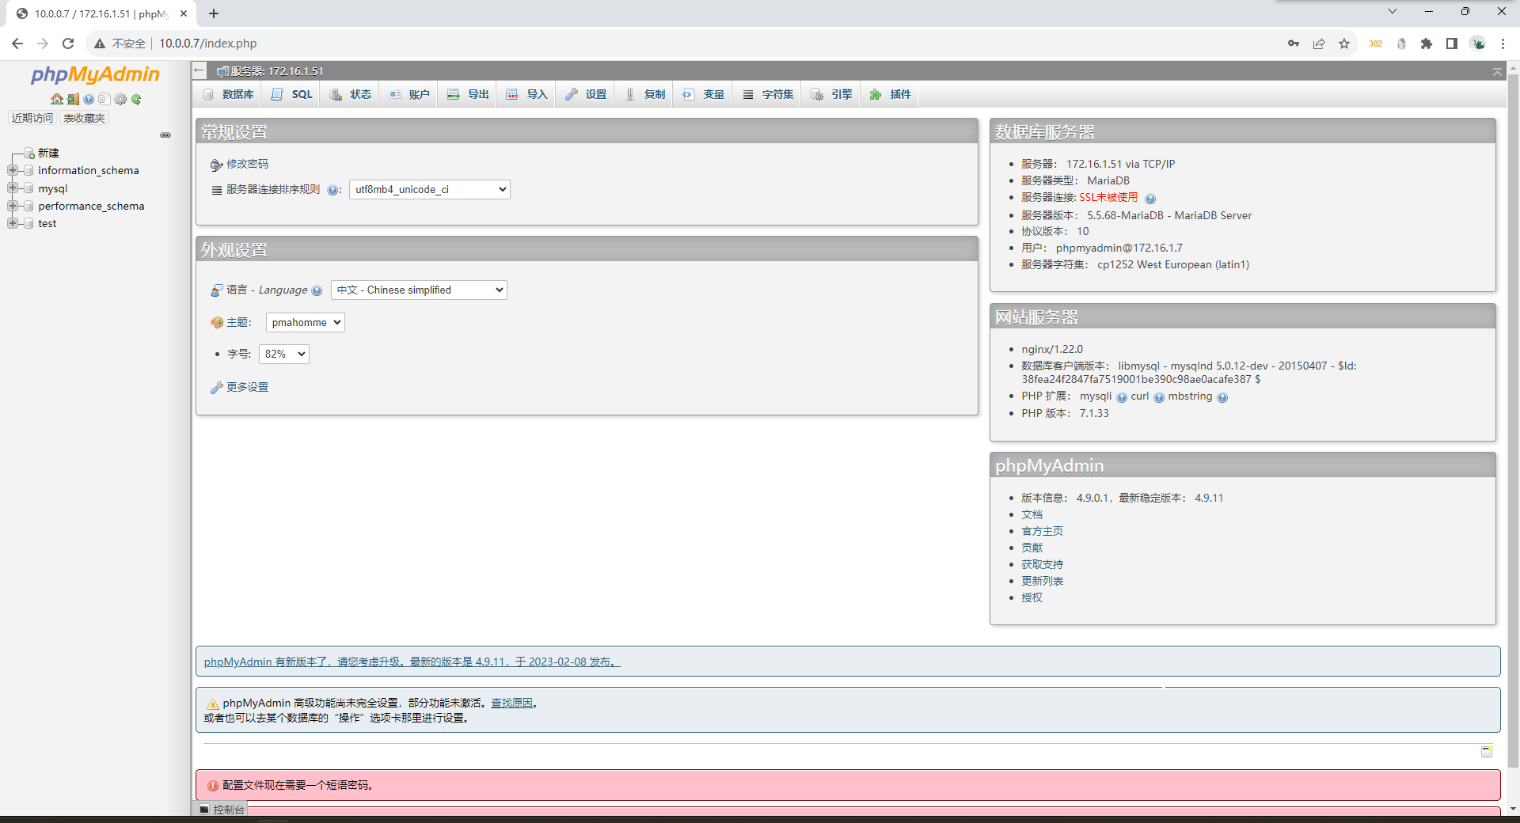Screen dimensions: 1520x823
Task: Collapse navigation panel with the arrow button
Action: point(199,70)
